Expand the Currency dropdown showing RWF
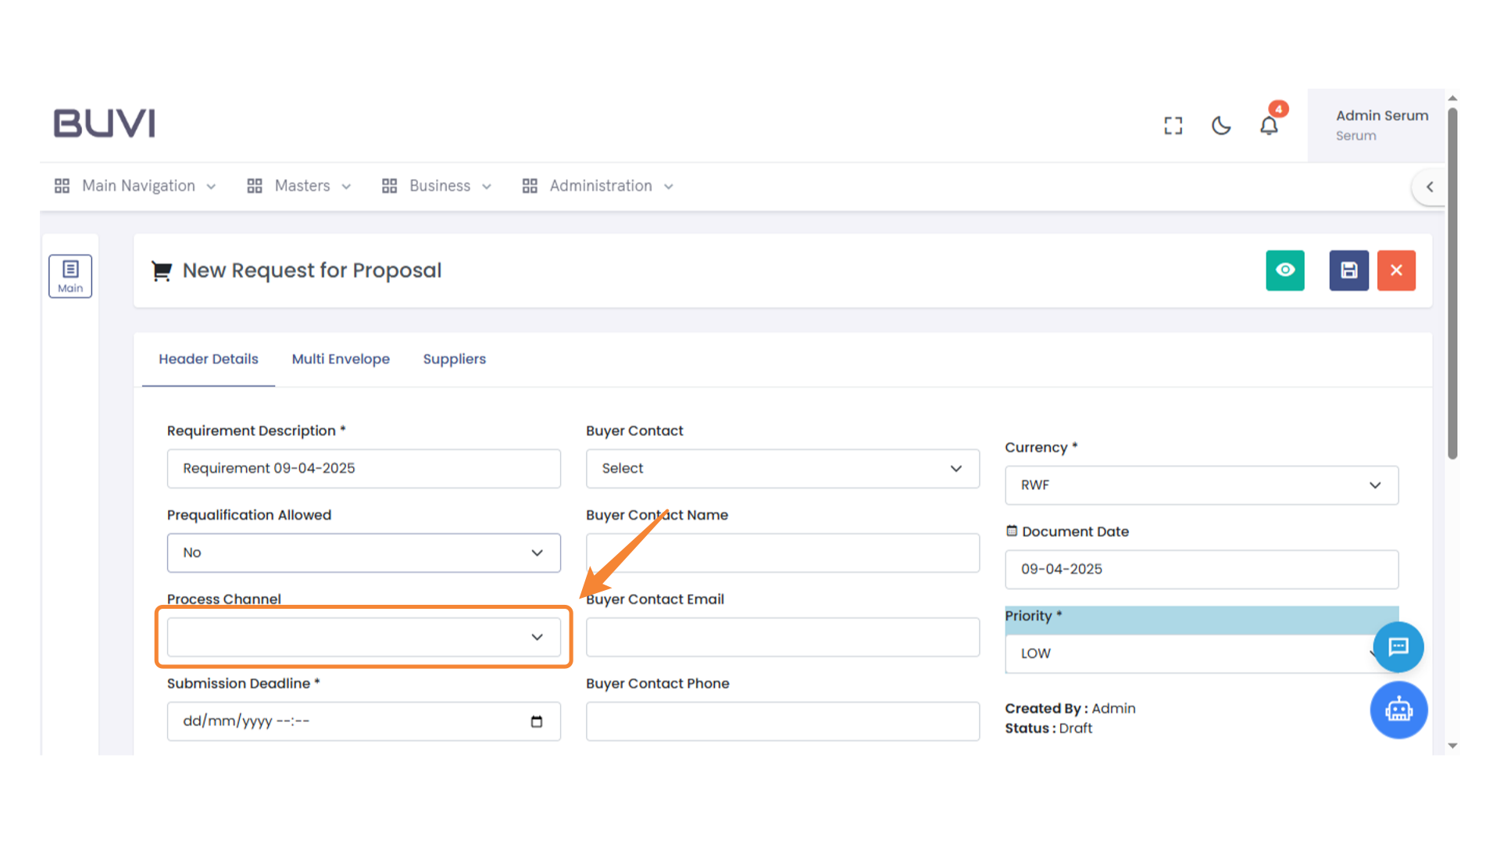 point(1201,485)
